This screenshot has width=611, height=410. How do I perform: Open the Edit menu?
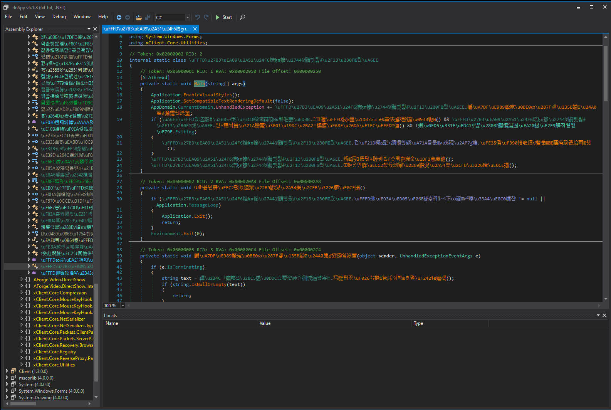(x=23, y=17)
